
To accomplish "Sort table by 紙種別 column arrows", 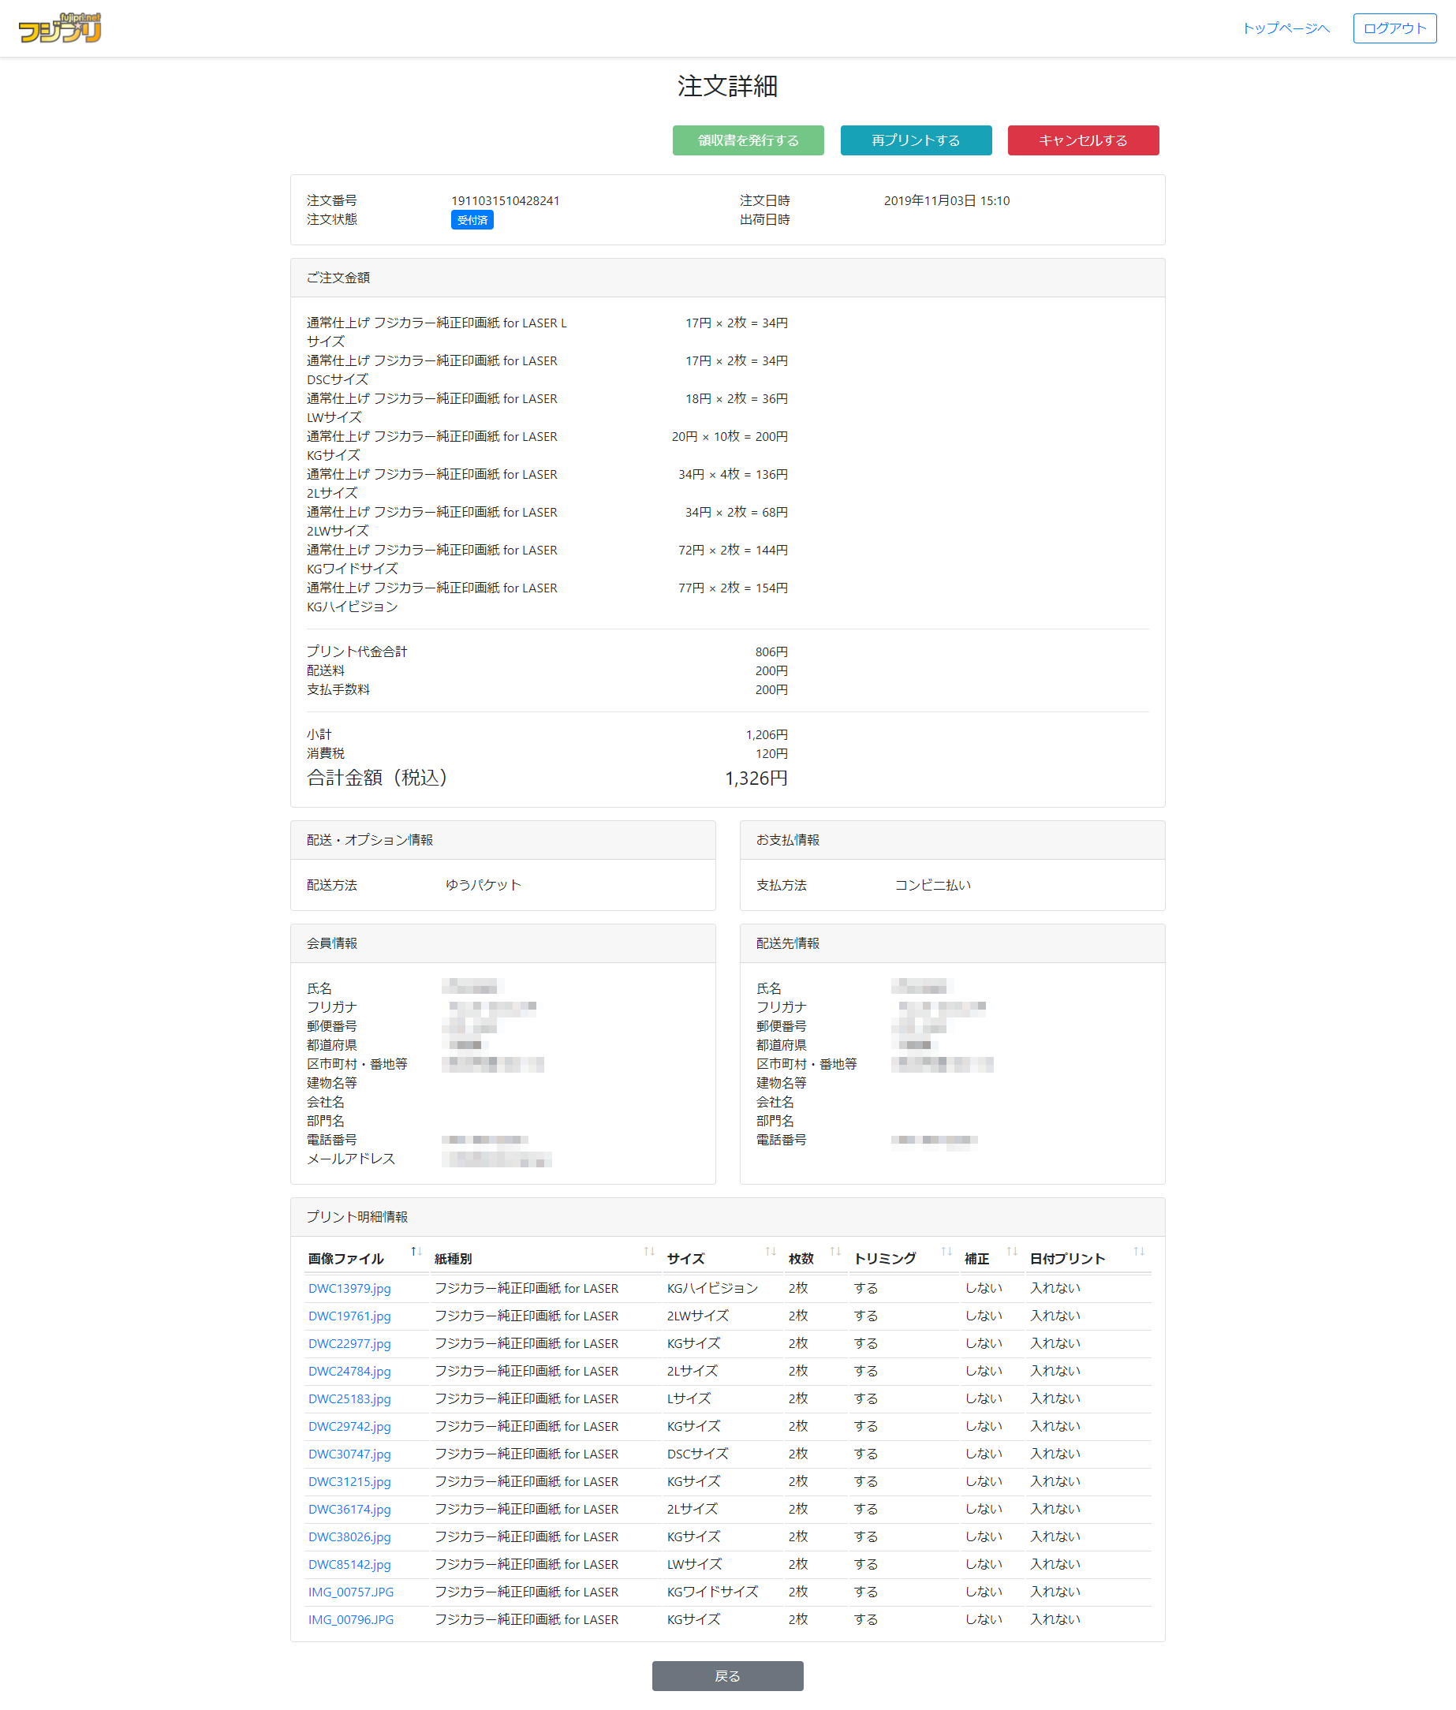I will pyautogui.click(x=649, y=1252).
